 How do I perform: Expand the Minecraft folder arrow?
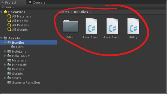pos(5,65)
